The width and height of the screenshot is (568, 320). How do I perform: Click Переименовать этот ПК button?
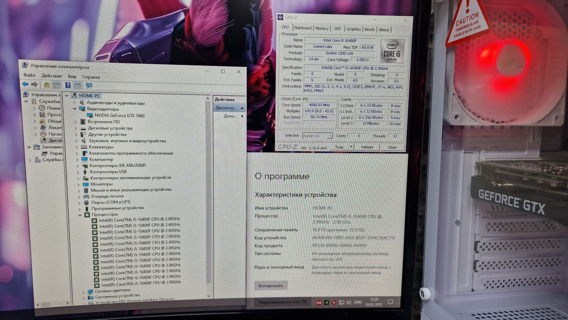(x=283, y=302)
